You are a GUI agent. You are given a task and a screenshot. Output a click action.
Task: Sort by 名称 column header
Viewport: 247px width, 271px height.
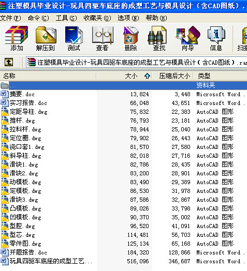click(48, 76)
